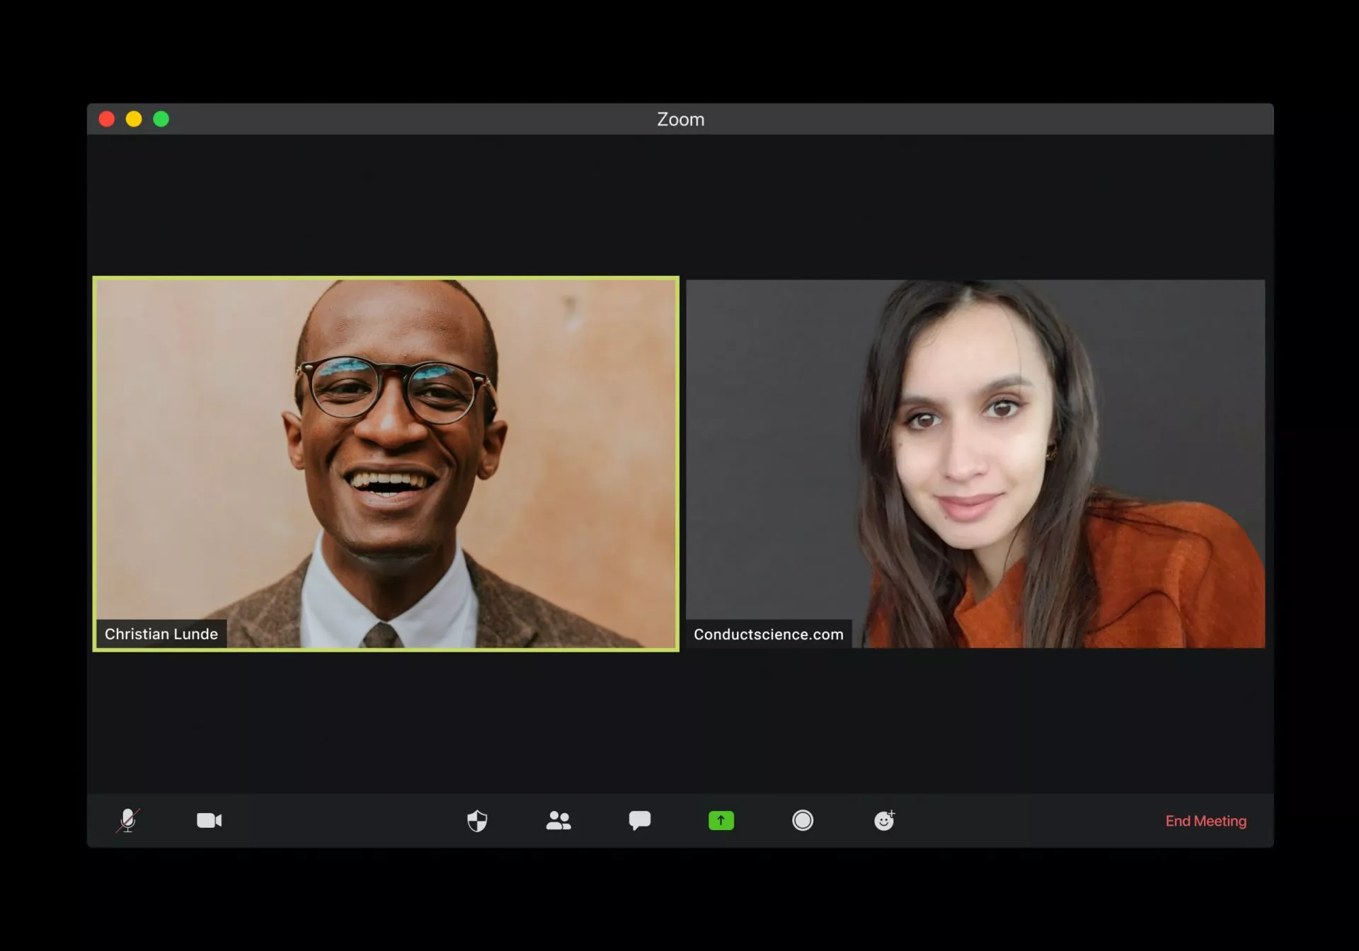
Task: Click the Conductscience.com name label
Action: pos(769,634)
